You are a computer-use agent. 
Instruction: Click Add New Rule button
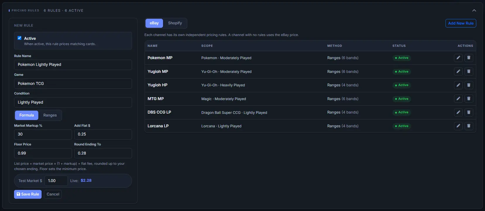point(461,23)
